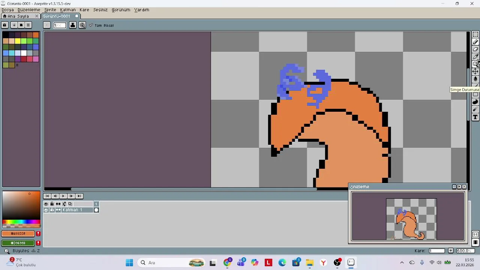Pick the white palette swatch
Image resolution: width=480 pixels, height=270 pixels.
pos(24,53)
